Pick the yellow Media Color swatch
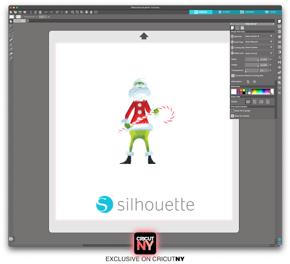Viewport: 290px width, 264px height. [x=244, y=90]
